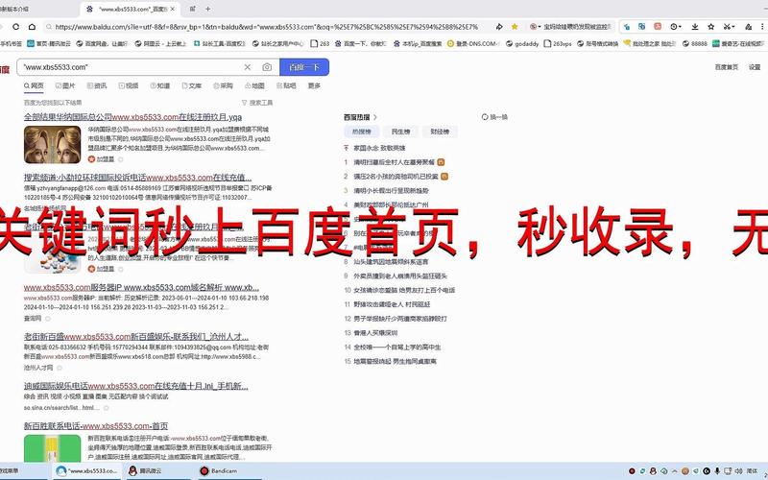The width and height of the screenshot is (768, 480).
Task: Select the 知道 search tab
Action: 159,85
